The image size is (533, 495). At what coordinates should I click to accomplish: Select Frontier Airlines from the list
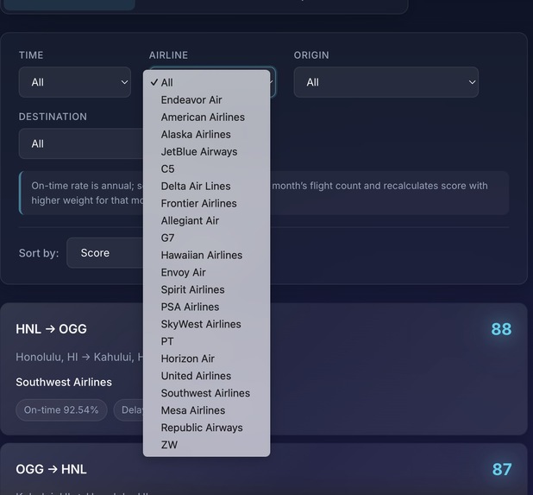point(206,203)
